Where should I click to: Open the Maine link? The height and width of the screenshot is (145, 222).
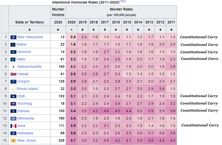coord(21,44)
